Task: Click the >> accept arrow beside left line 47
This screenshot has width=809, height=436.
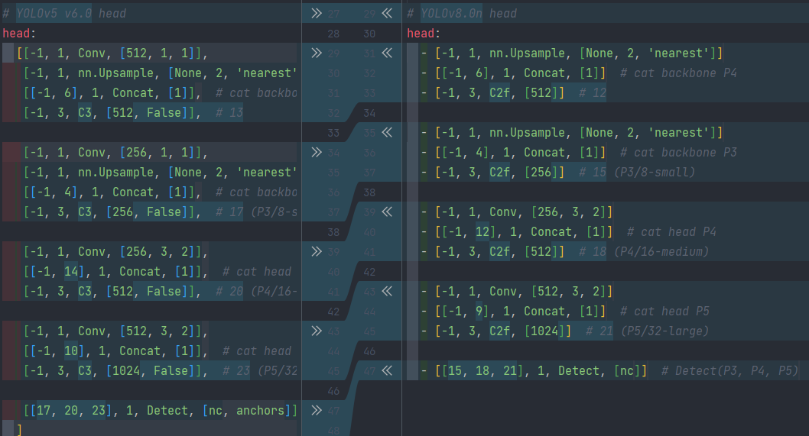Action: click(317, 410)
